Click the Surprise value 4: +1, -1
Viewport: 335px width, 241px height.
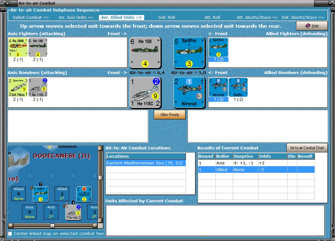tap(246, 163)
